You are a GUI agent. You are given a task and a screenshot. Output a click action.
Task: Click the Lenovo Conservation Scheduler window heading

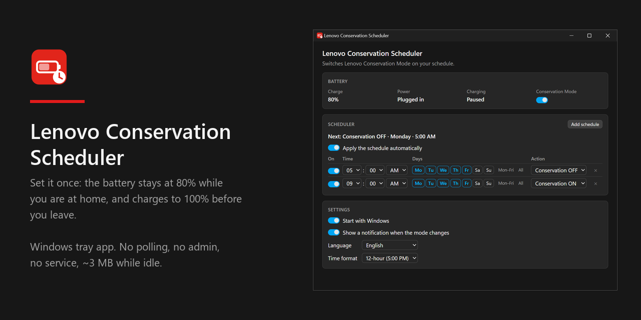(372, 53)
